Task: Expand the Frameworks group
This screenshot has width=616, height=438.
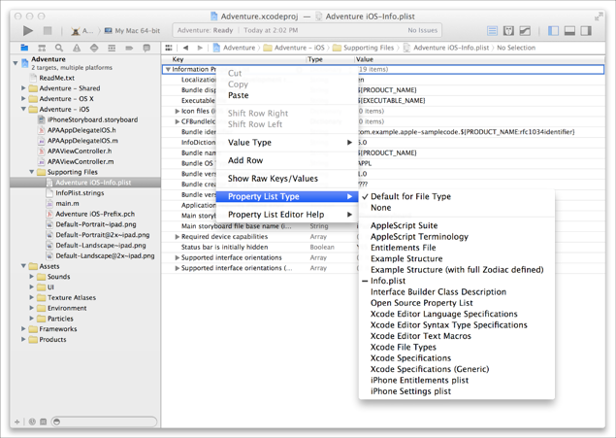Action: pyautogui.click(x=23, y=328)
